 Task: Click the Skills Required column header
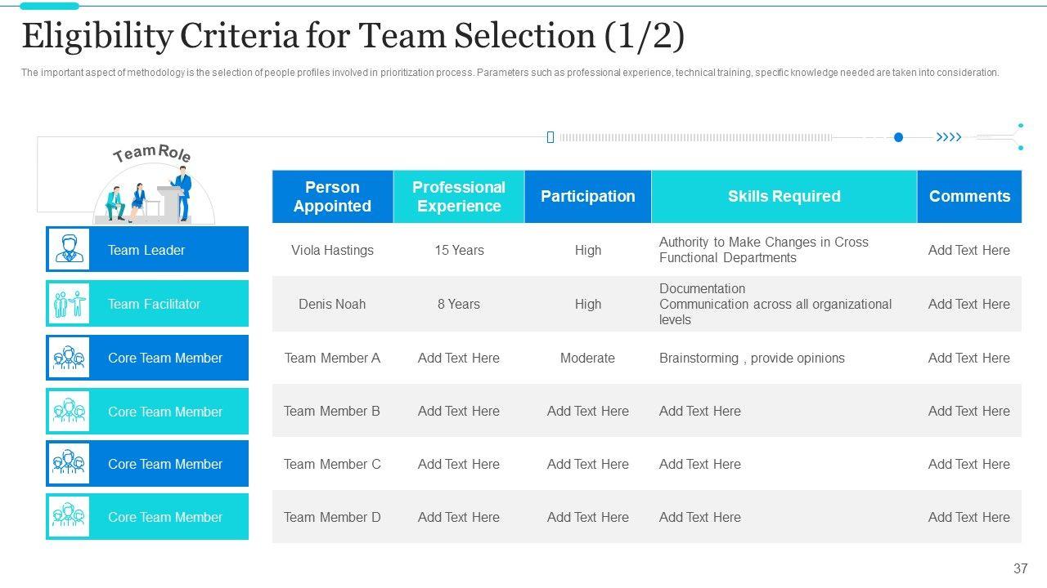click(x=784, y=197)
